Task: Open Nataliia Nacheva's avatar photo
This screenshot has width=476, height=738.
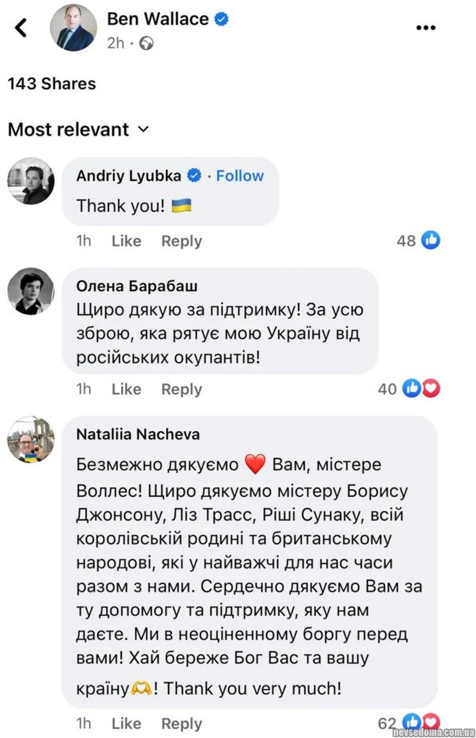Action: pyautogui.click(x=31, y=440)
